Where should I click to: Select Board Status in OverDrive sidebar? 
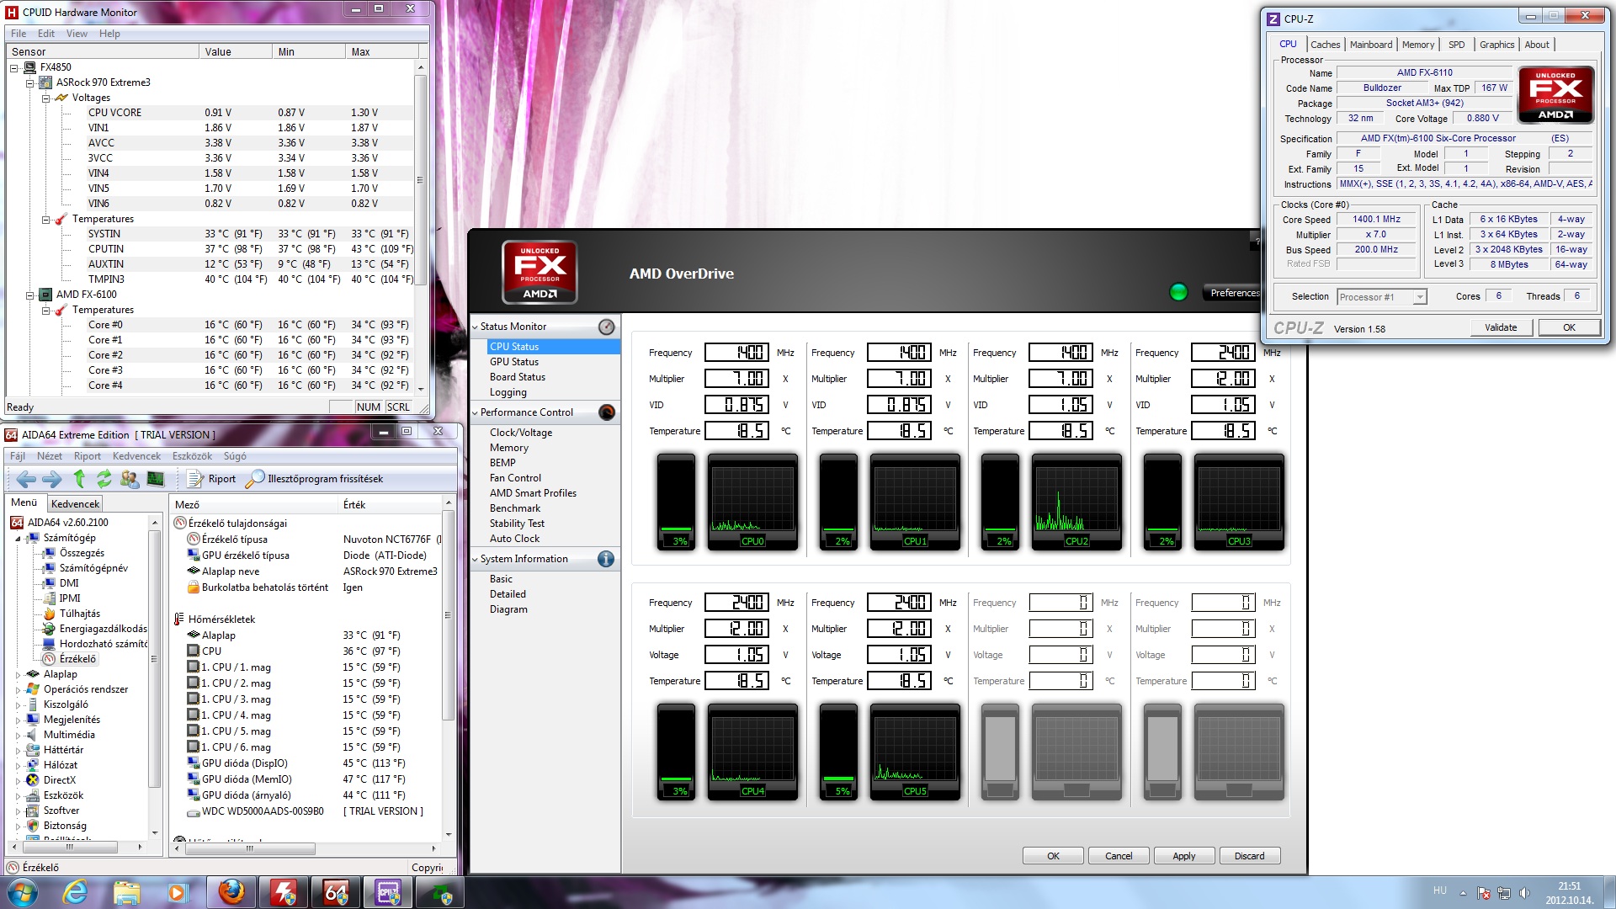tap(518, 377)
